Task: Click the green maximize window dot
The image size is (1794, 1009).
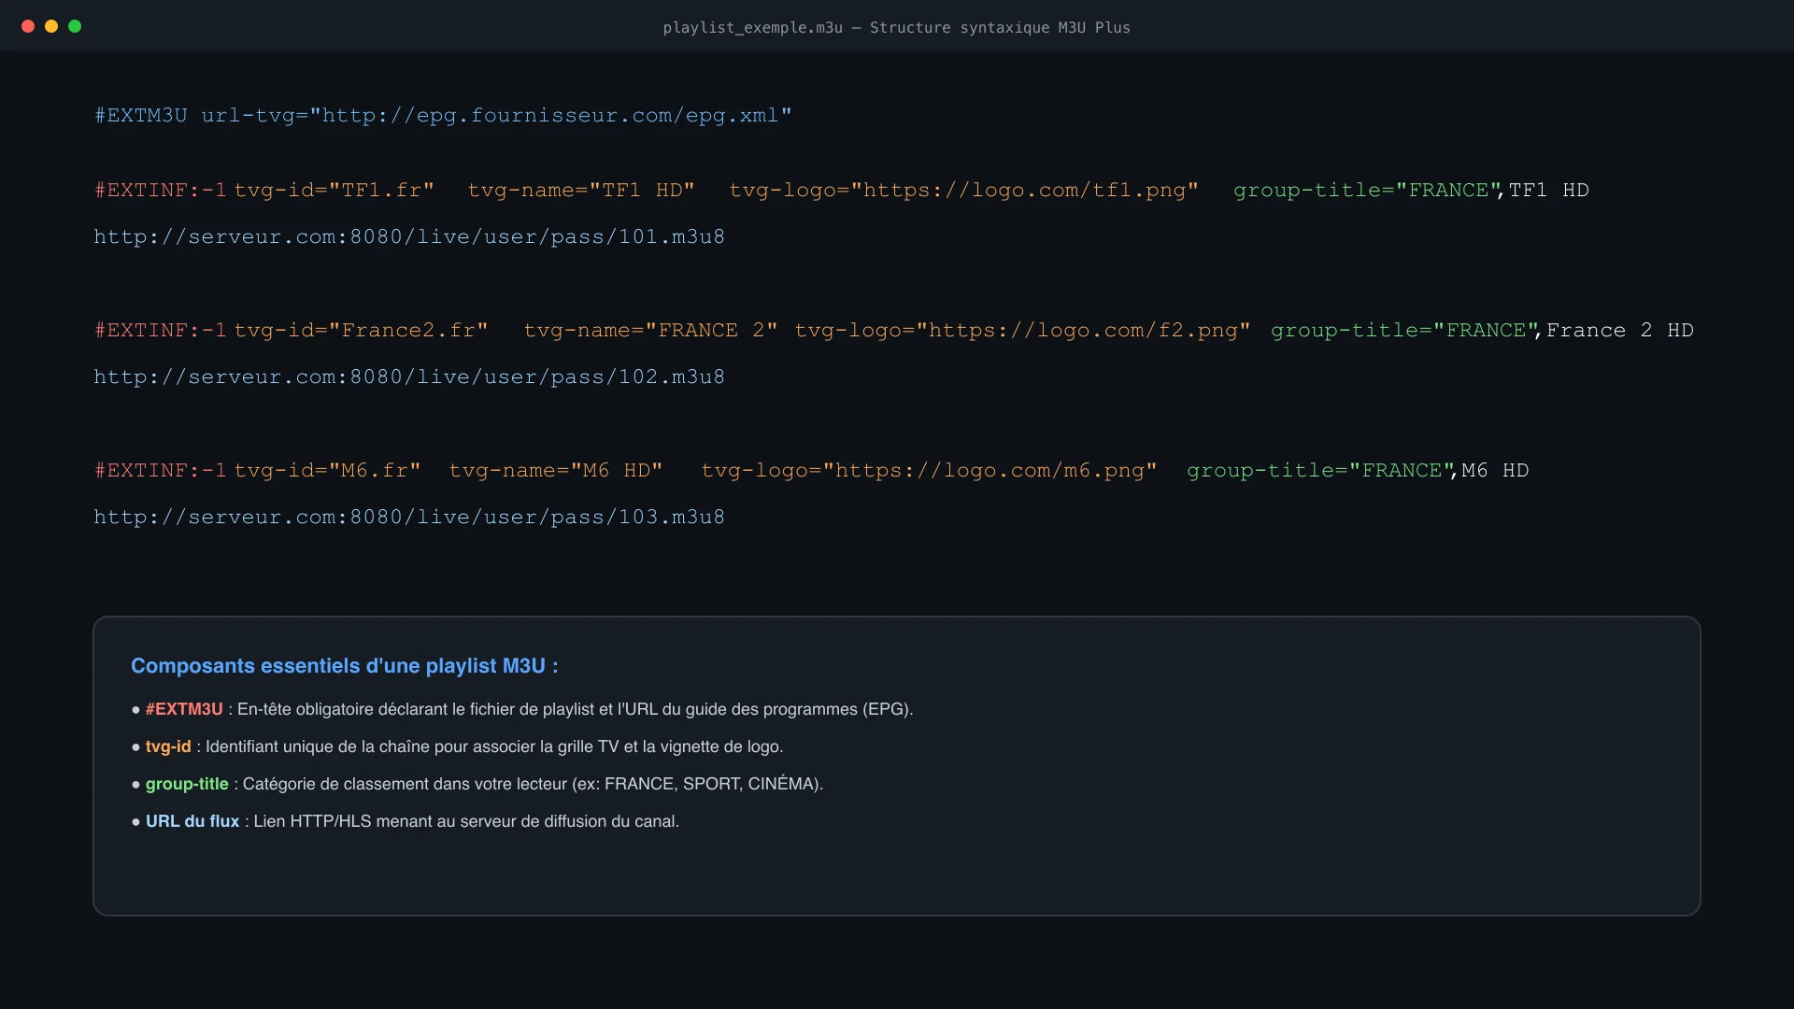Action: pyautogui.click(x=75, y=26)
